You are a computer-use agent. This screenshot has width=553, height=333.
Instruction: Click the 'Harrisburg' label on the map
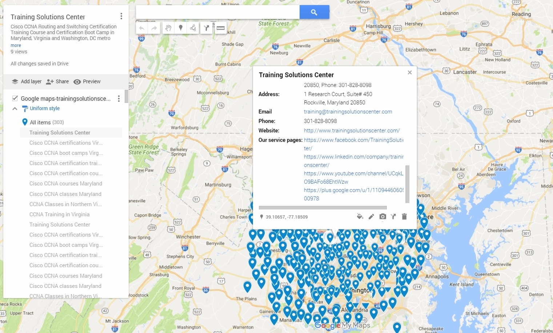click(378, 26)
